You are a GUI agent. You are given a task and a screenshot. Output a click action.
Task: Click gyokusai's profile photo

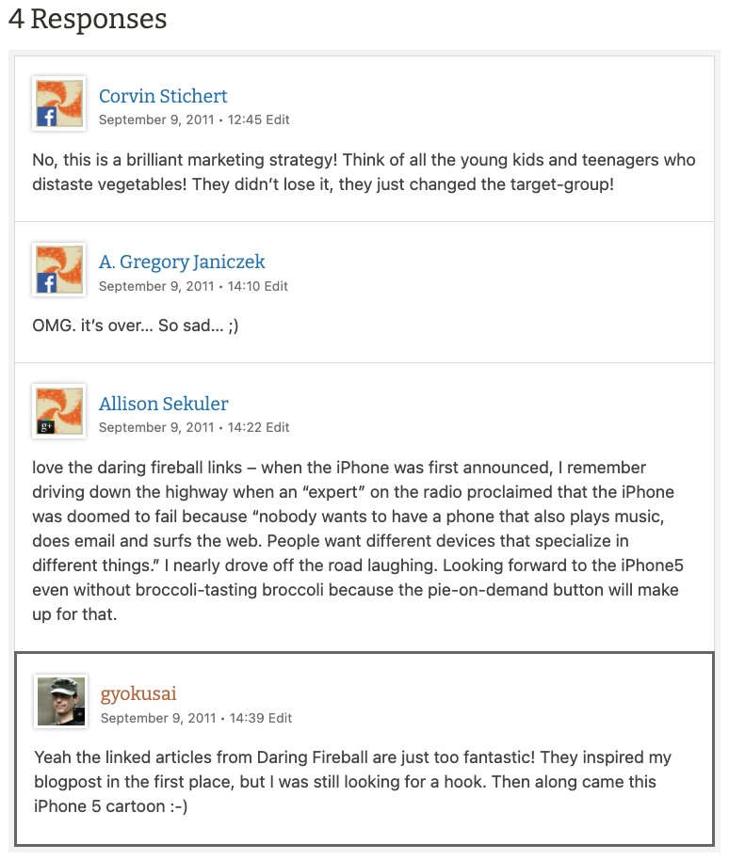click(x=61, y=701)
